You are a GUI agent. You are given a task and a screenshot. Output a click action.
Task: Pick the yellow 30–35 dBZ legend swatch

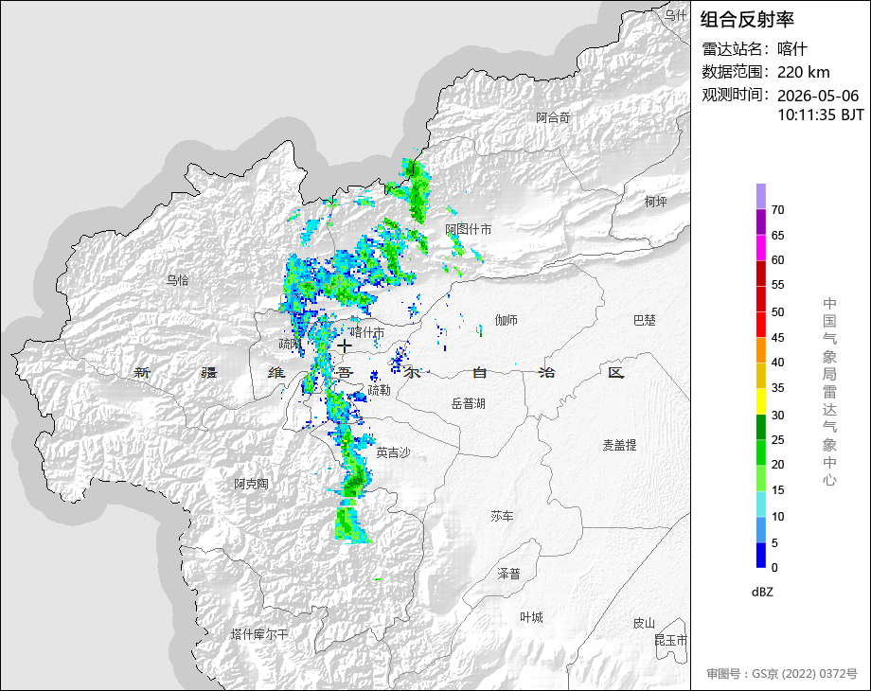click(x=761, y=401)
